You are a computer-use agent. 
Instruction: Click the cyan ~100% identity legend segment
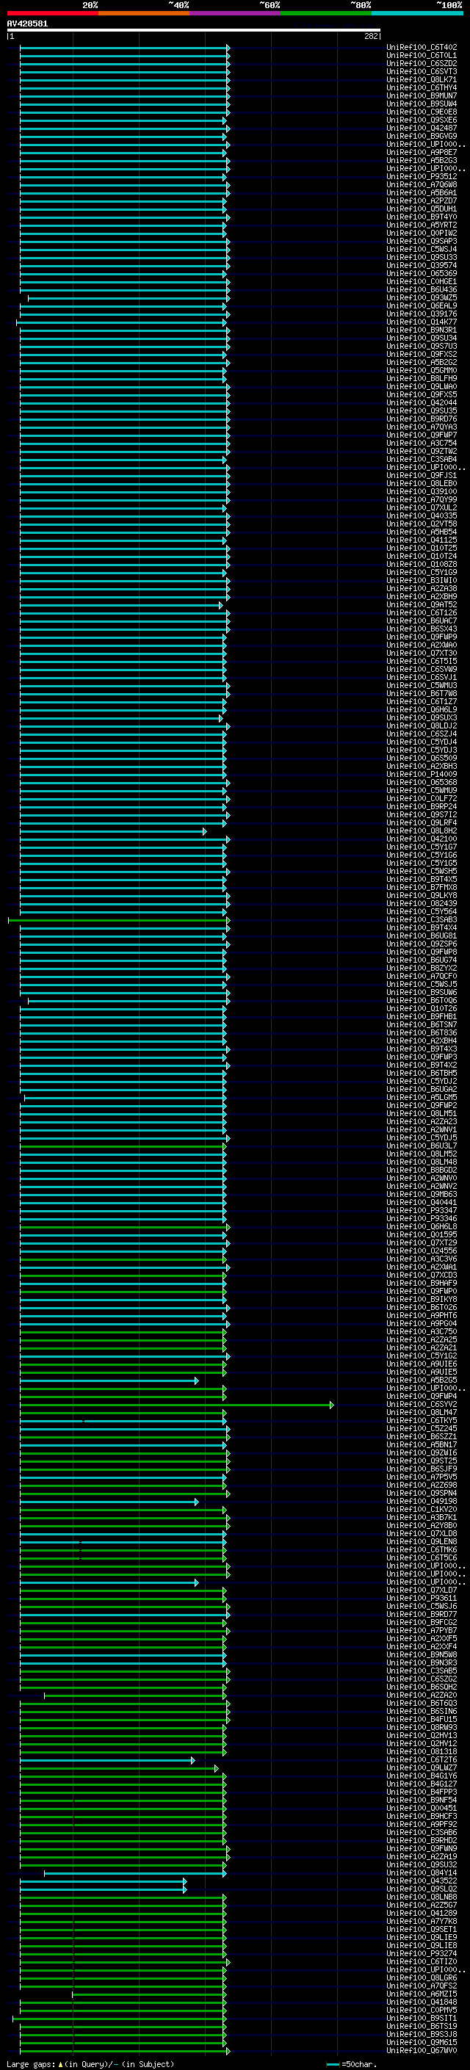coord(417,13)
